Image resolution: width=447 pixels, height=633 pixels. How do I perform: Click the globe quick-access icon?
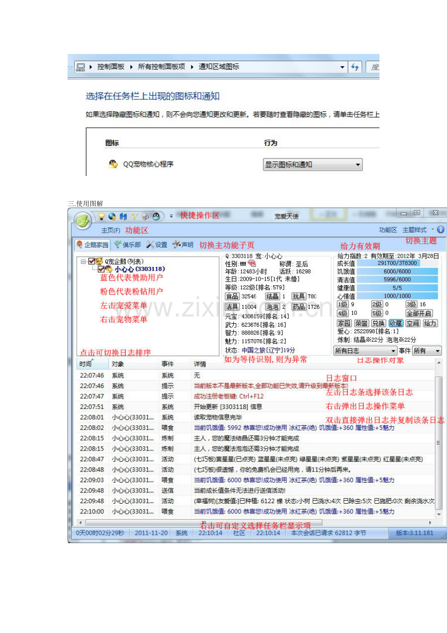pyautogui.click(x=112, y=216)
